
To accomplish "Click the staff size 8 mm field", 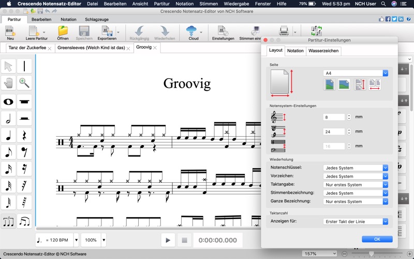I will pyautogui.click(x=334, y=117).
